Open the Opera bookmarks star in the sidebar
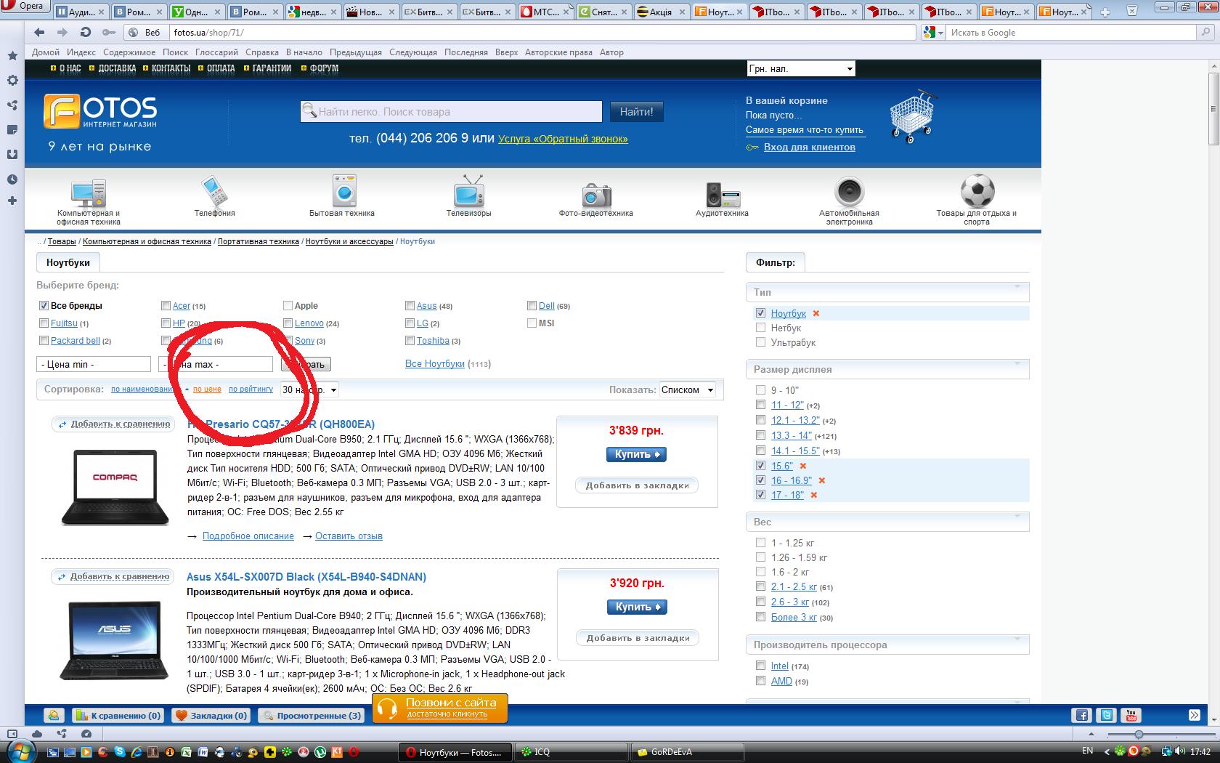Image resolution: width=1220 pixels, height=763 pixels. click(12, 56)
